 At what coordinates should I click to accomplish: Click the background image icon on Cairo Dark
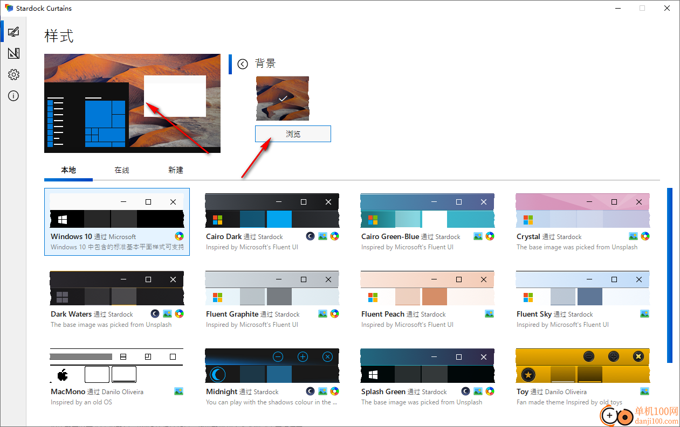coord(322,236)
